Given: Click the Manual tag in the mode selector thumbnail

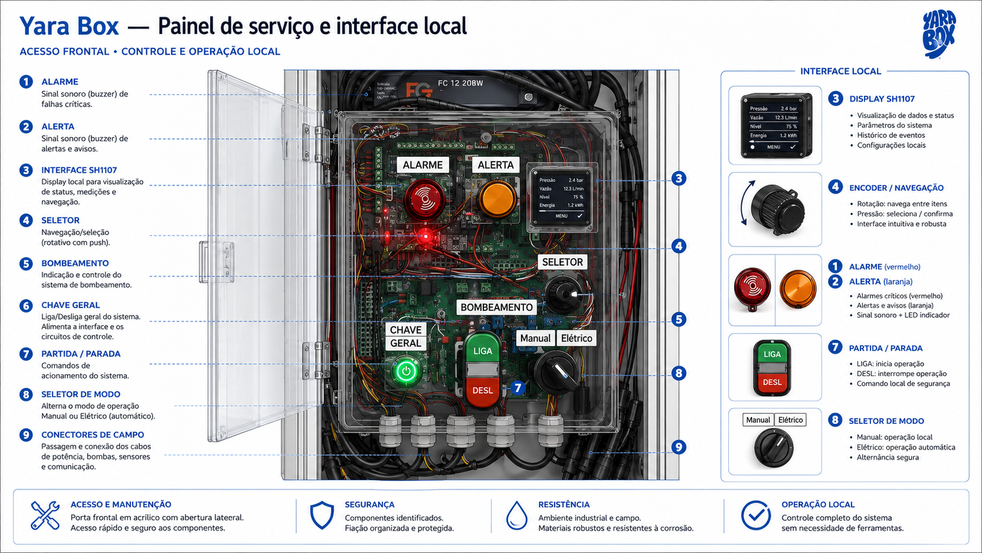Looking at the screenshot, I should coord(758,420).
